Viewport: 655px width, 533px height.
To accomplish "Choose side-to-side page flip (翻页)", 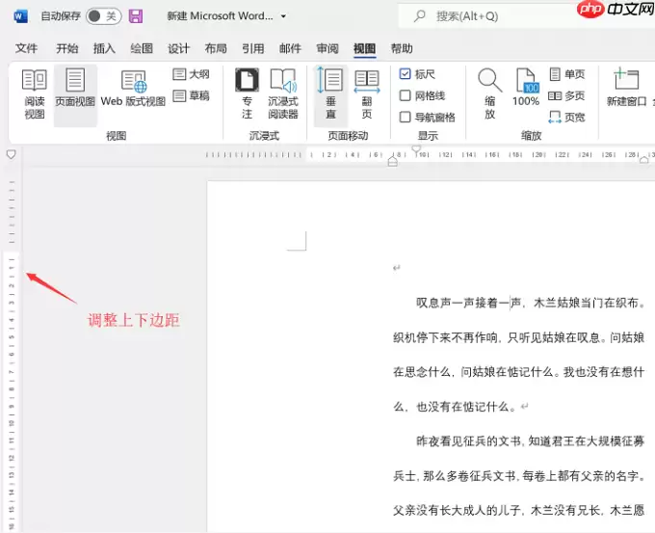I will pos(367,94).
